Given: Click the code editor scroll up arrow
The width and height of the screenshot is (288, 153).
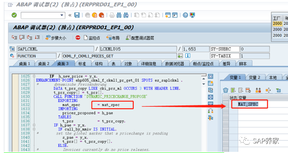Looking at the screenshot, I should pyautogui.click(x=204, y=79).
